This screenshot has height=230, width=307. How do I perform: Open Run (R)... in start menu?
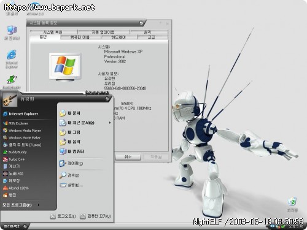[x=71, y=185]
